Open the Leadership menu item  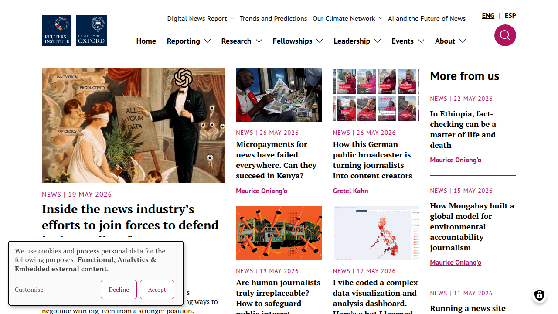coord(352,41)
